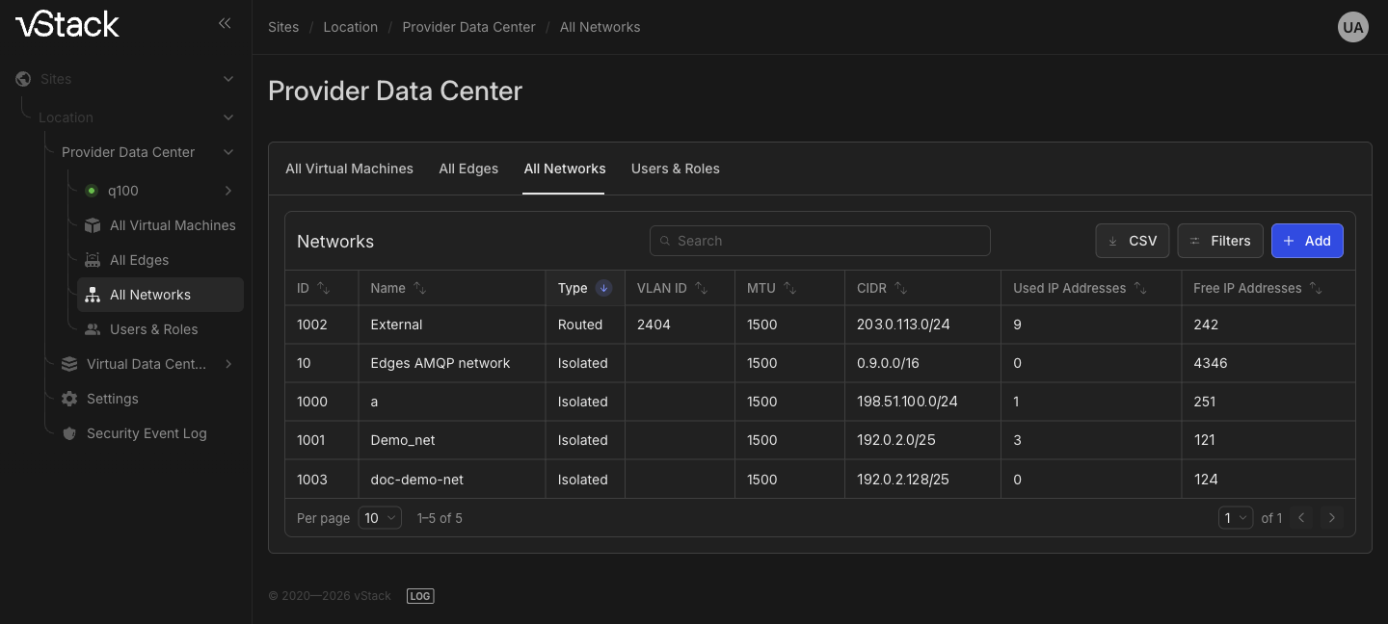Viewport: 1388px width, 624px height.
Task: Export the table with CSV button
Action: 1133,241
